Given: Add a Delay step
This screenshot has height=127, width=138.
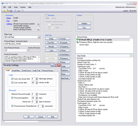Looking at the screenshot, I should coord(51,39).
